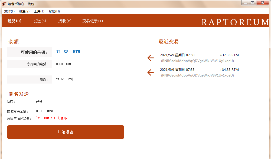Click the 匿名发送余额 label
271x159 pixels.
[17, 111]
